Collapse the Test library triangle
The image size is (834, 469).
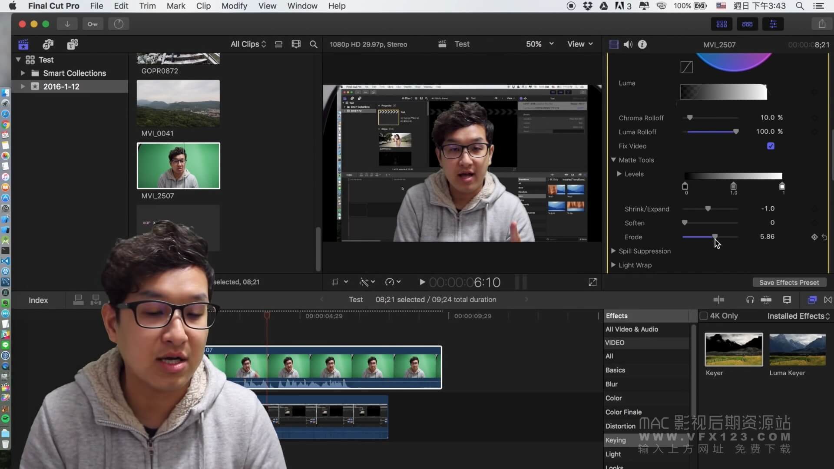[x=18, y=59]
